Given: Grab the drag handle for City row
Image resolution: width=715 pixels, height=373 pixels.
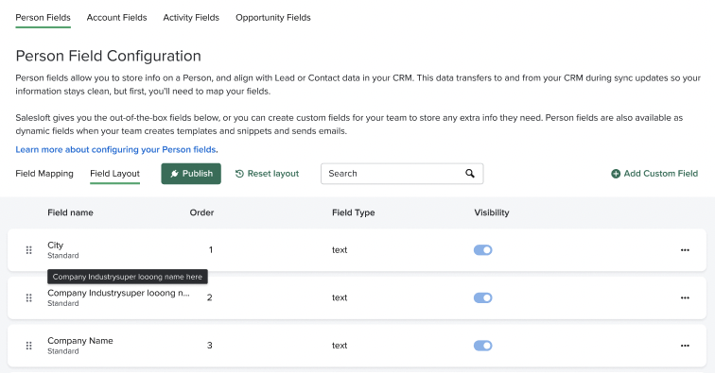Looking at the screenshot, I should [x=28, y=250].
